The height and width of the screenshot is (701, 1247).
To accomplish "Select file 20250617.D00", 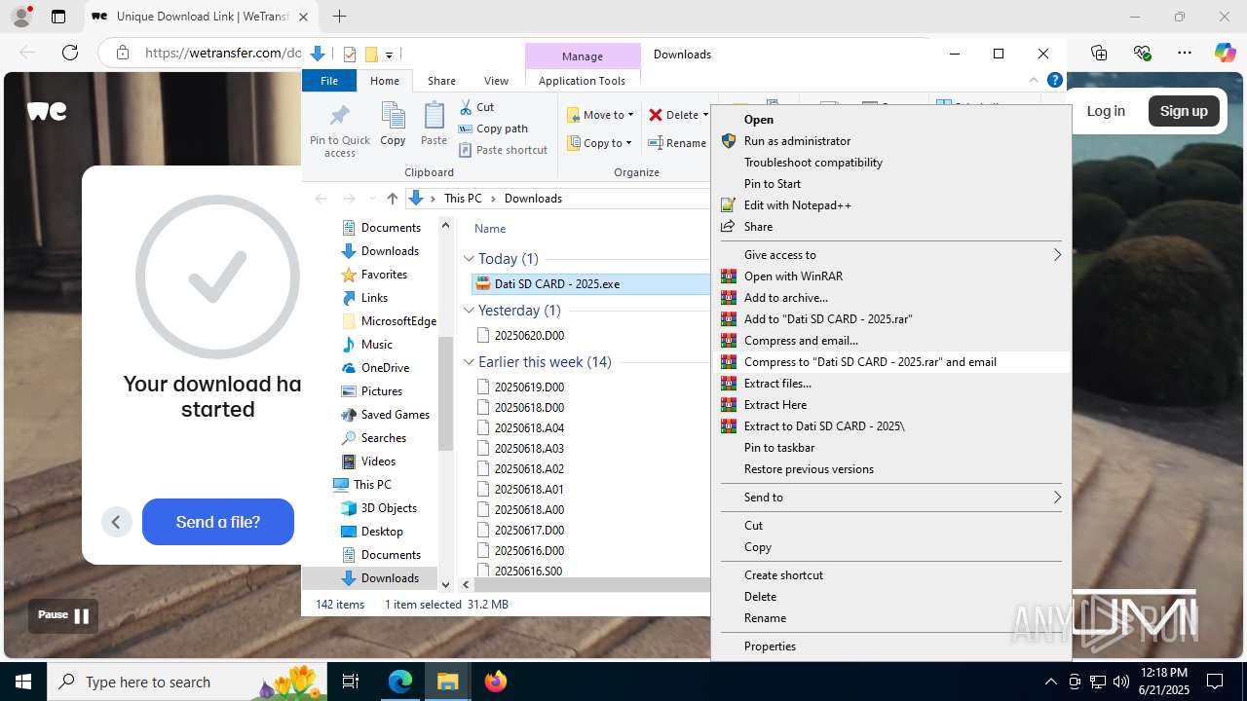I will [x=529, y=531].
